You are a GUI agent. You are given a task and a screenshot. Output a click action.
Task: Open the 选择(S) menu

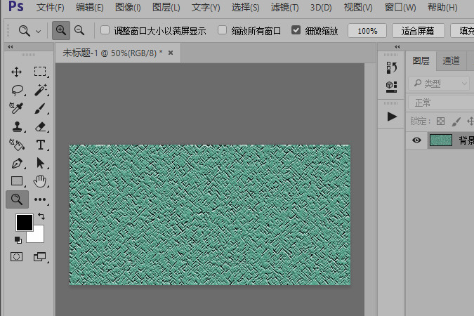pos(246,7)
